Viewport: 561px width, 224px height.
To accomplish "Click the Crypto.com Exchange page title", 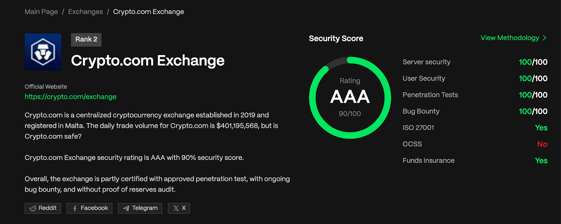I will click(148, 61).
